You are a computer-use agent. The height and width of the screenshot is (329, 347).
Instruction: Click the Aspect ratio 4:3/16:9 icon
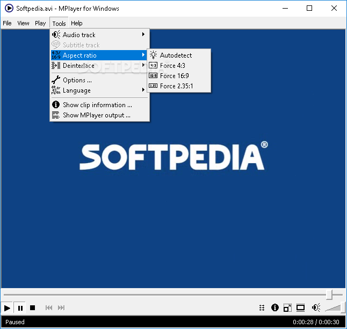56,55
